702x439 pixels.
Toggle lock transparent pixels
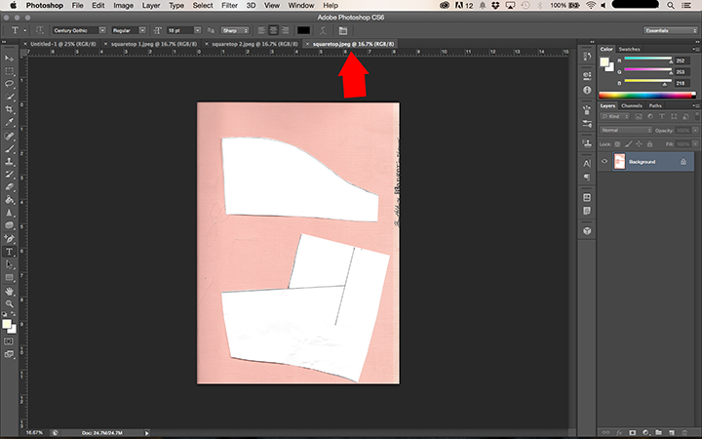[617, 144]
